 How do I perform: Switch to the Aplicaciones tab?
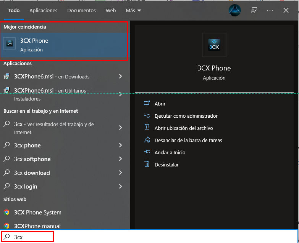(43, 10)
